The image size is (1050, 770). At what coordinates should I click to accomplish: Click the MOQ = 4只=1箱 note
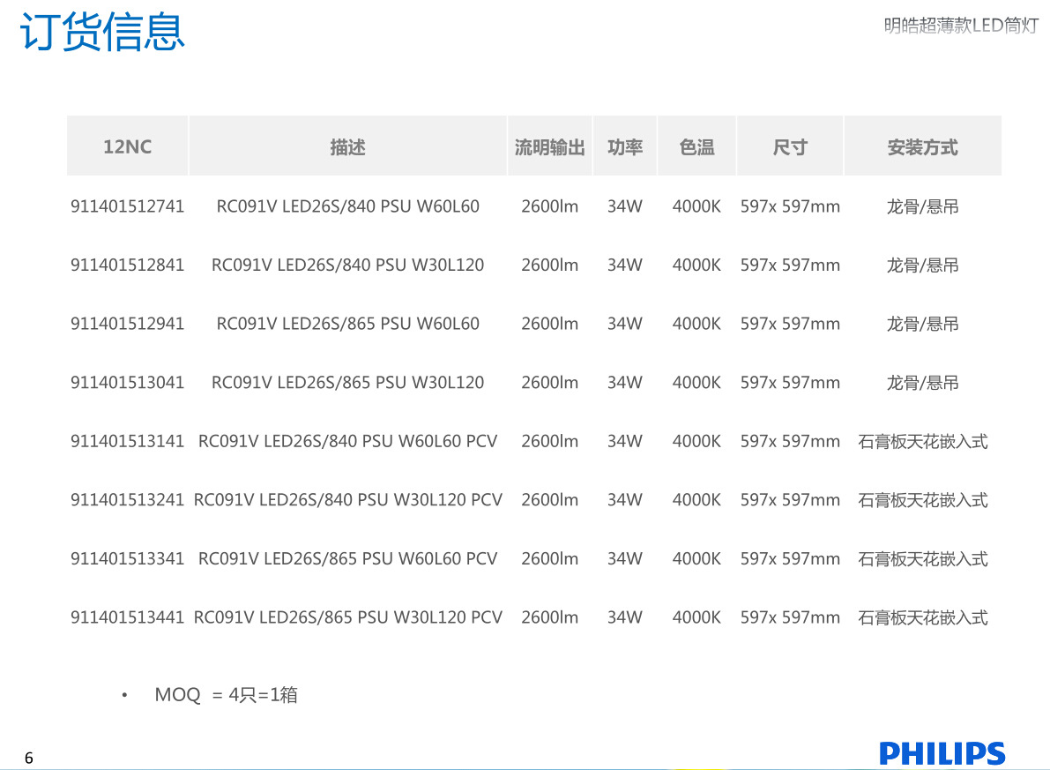pos(226,694)
